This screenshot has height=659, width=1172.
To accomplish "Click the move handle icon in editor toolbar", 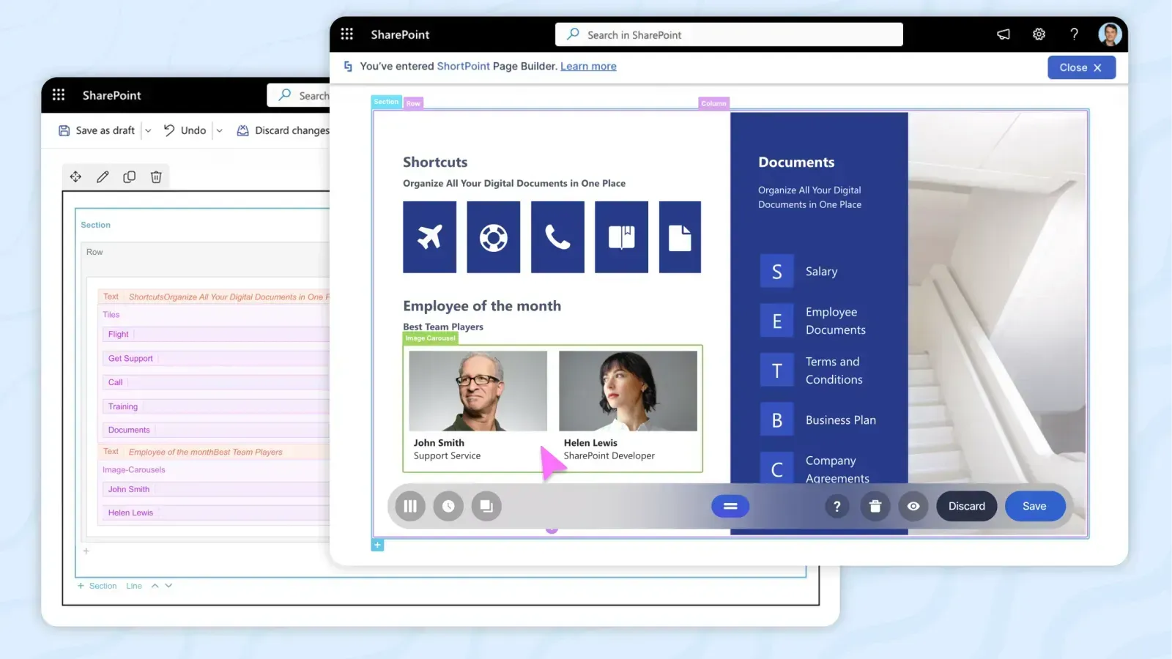I will point(75,176).
